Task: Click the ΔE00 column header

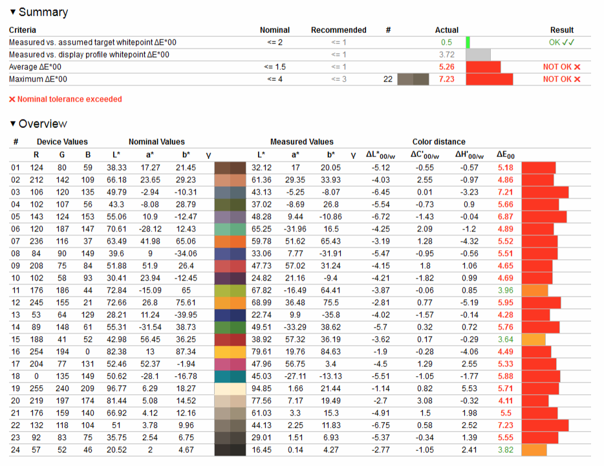Action: pos(505,155)
